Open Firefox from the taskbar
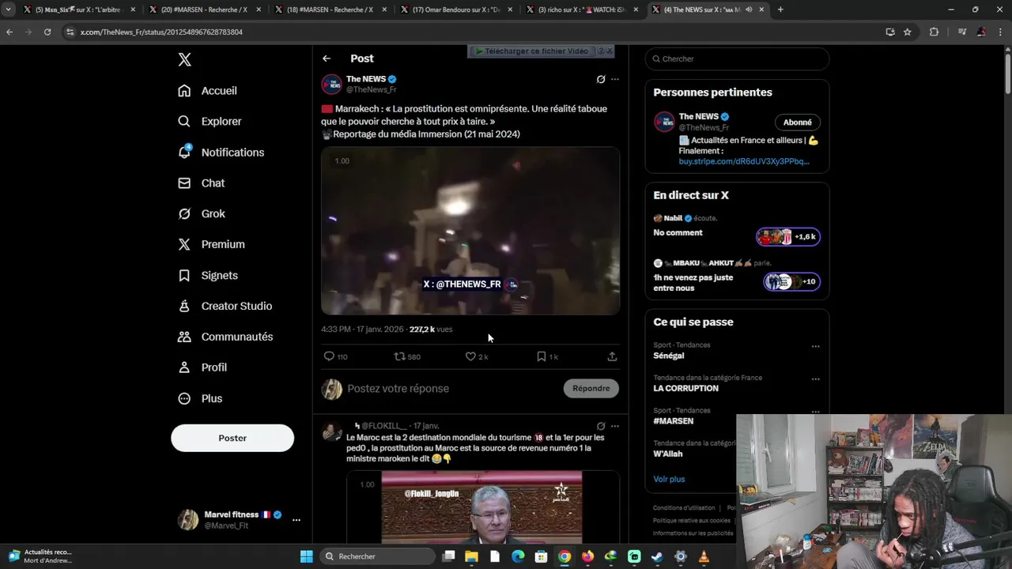 pyautogui.click(x=587, y=556)
